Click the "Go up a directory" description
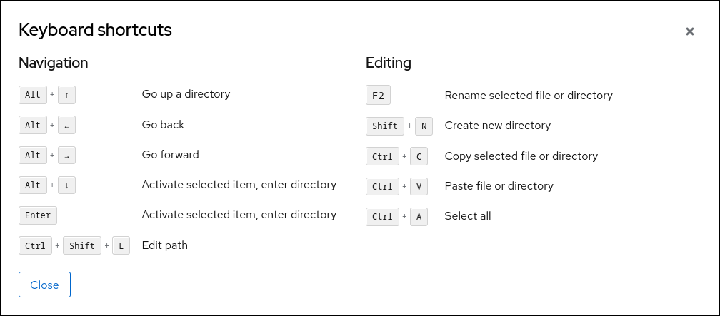Screen dimensions: 720x316 (186, 94)
